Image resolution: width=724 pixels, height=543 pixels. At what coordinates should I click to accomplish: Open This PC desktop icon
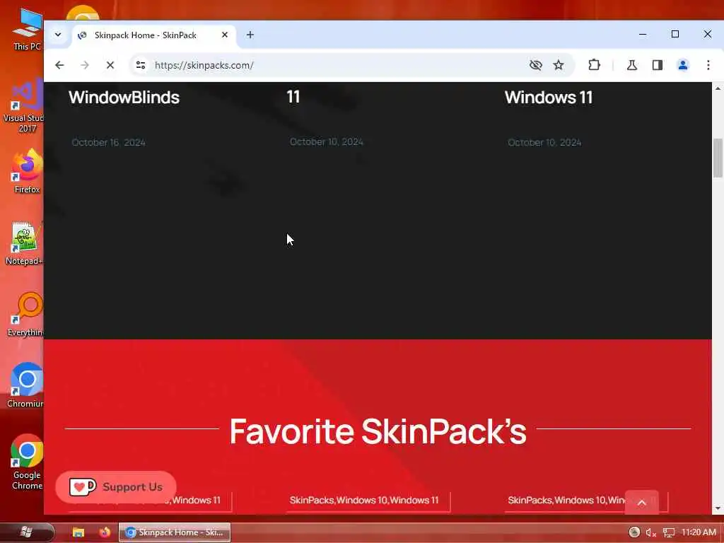tap(27, 28)
